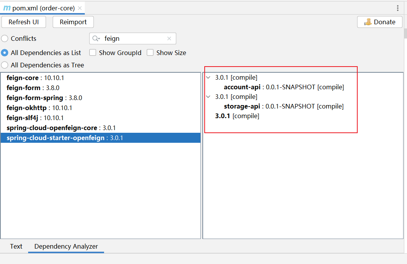The height and width of the screenshot is (264, 407).
Task: Click the Refresh UI button
Action: click(x=24, y=22)
